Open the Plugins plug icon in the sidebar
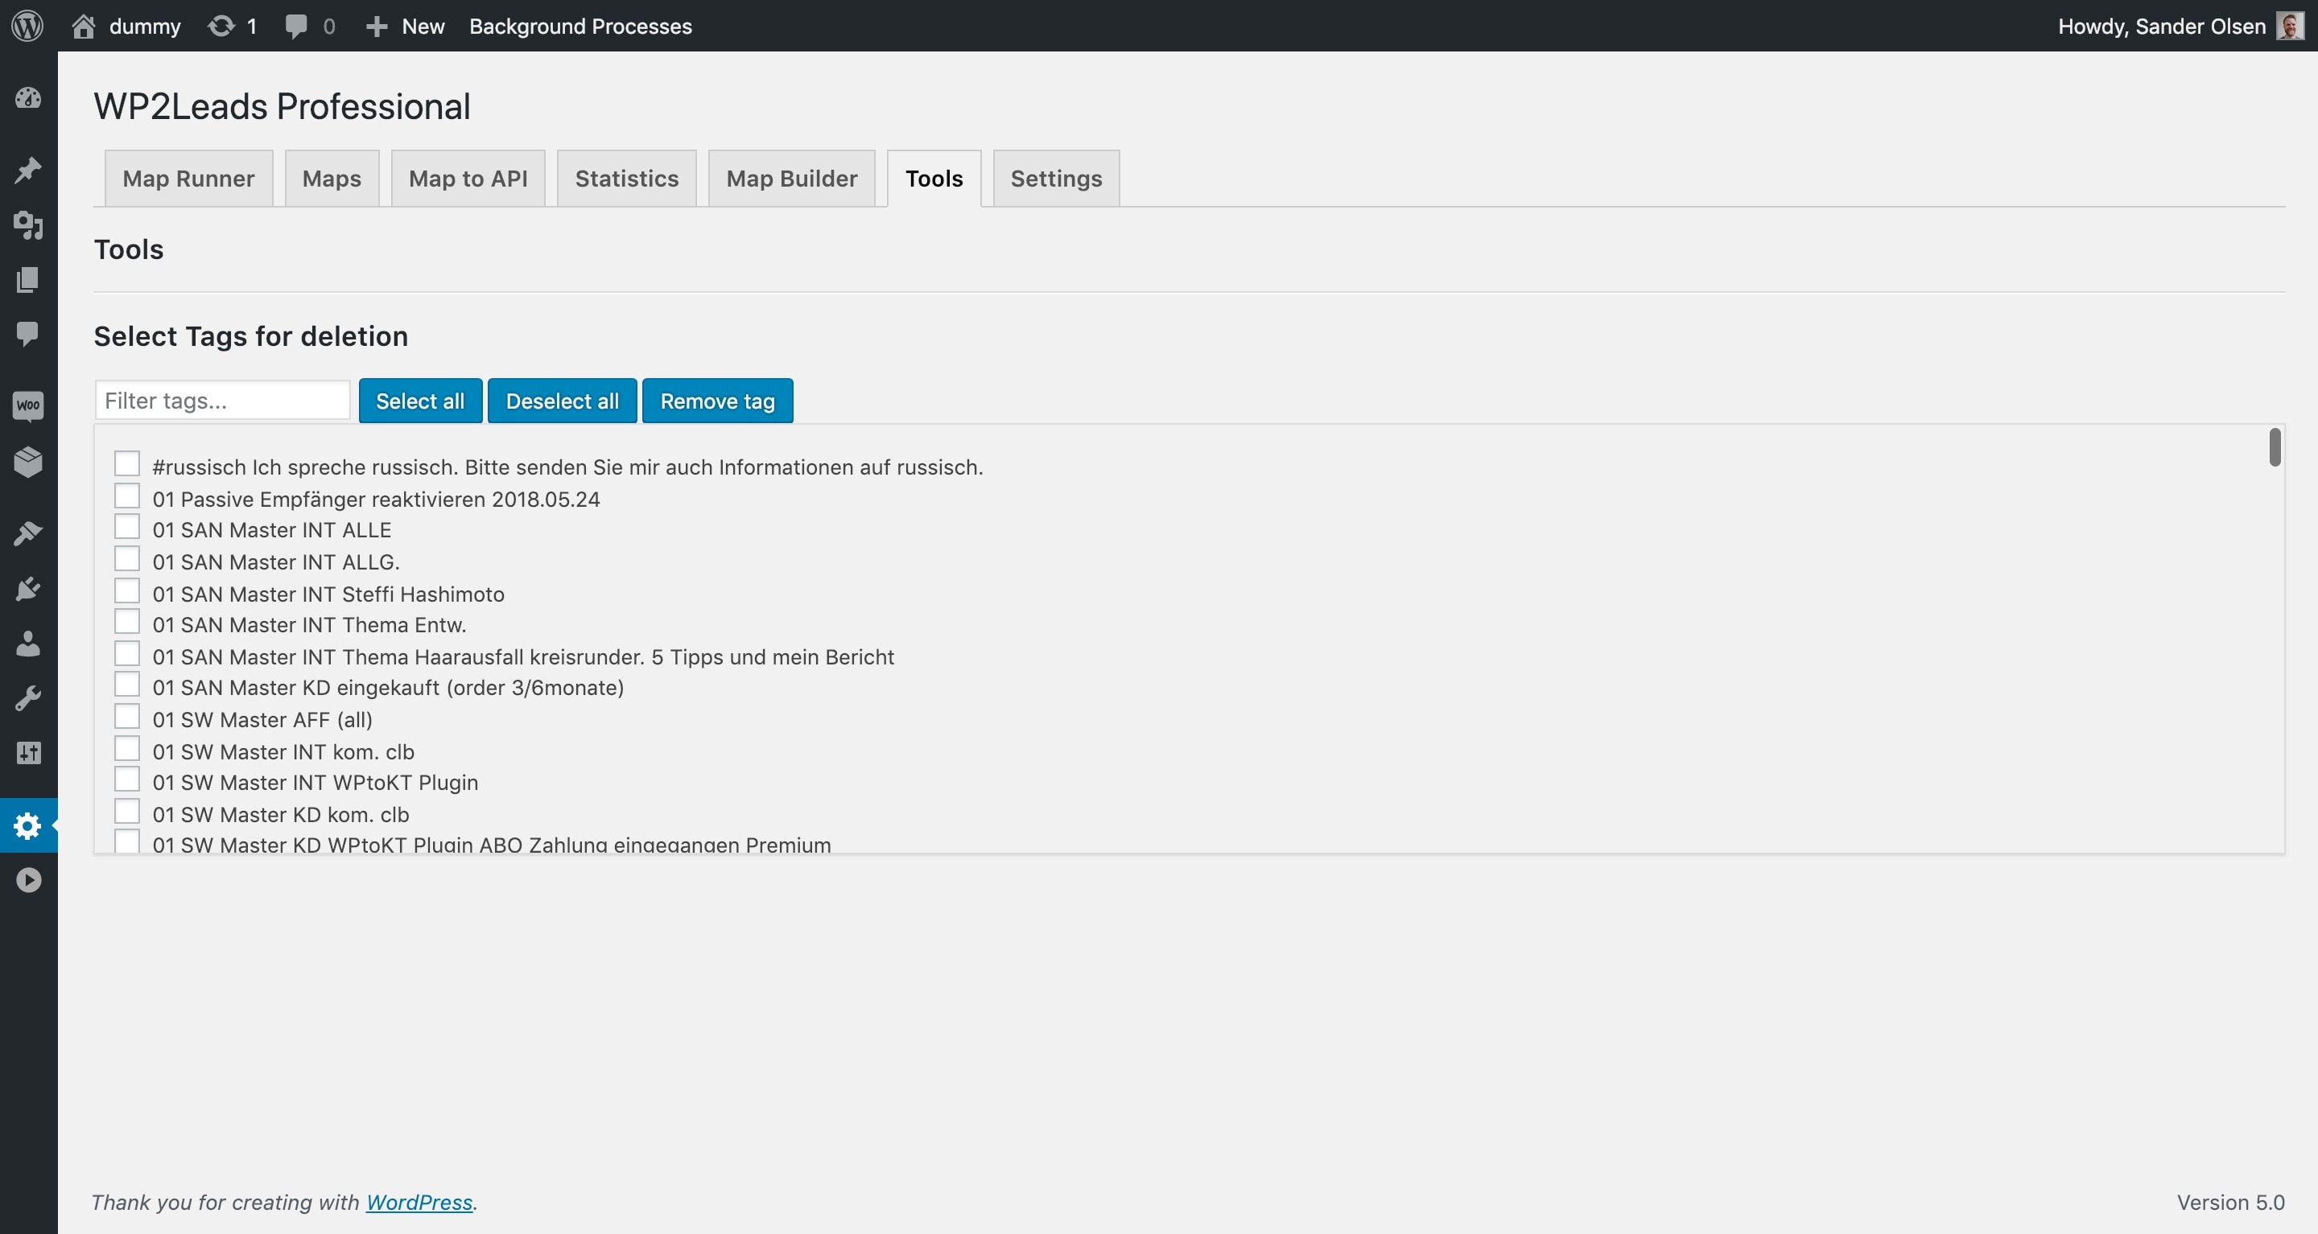The height and width of the screenshot is (1234, 2318). point(28,589)
